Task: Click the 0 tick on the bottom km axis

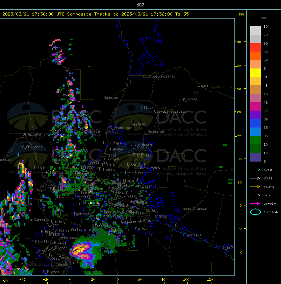Action: click(x=70, y=280)
